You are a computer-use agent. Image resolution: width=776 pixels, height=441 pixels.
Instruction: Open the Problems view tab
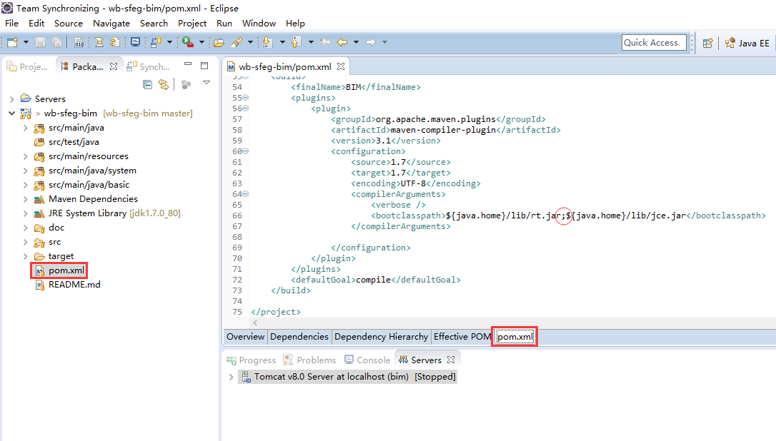tap(309, 360)
